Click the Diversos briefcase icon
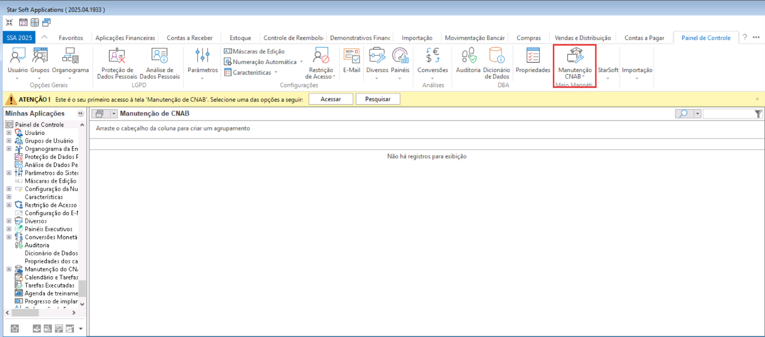 (x=377, y=56)
